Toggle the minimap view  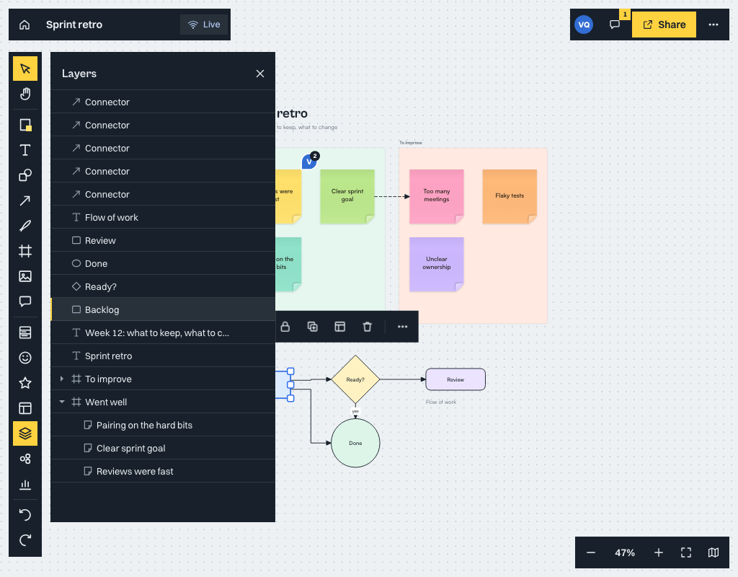pyautogui.click(x=713, y=552)
